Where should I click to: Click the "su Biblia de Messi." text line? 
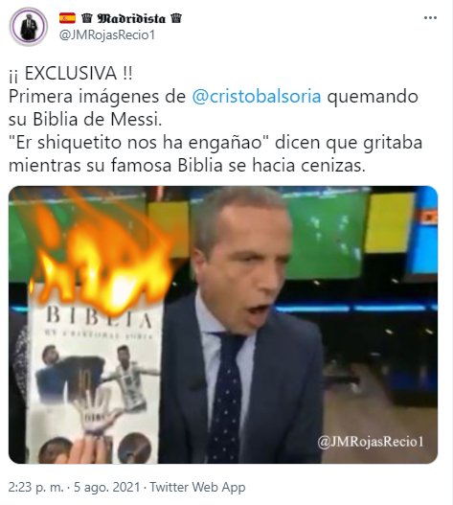tap(85, 120)
